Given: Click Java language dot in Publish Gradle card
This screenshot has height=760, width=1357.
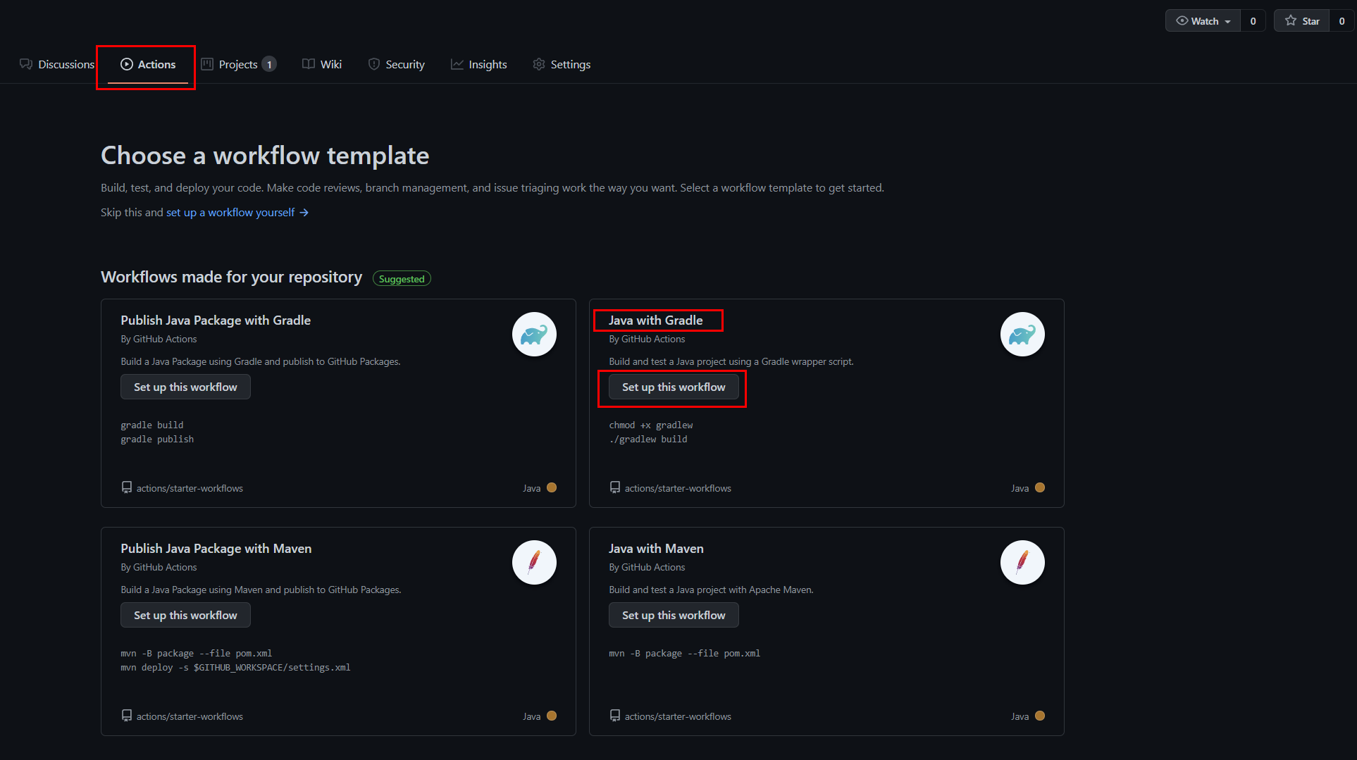Looking at the screenshot, I should click(552, 487).
